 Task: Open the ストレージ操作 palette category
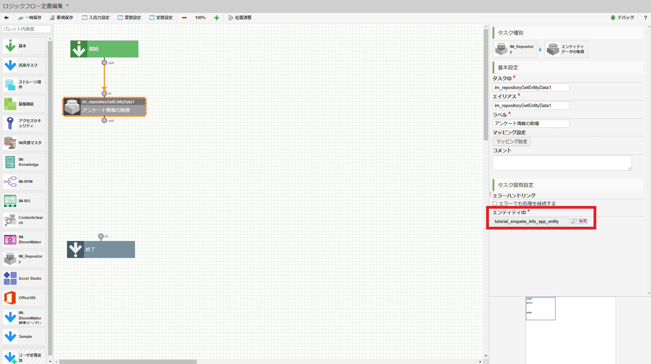tap(10, 84)
